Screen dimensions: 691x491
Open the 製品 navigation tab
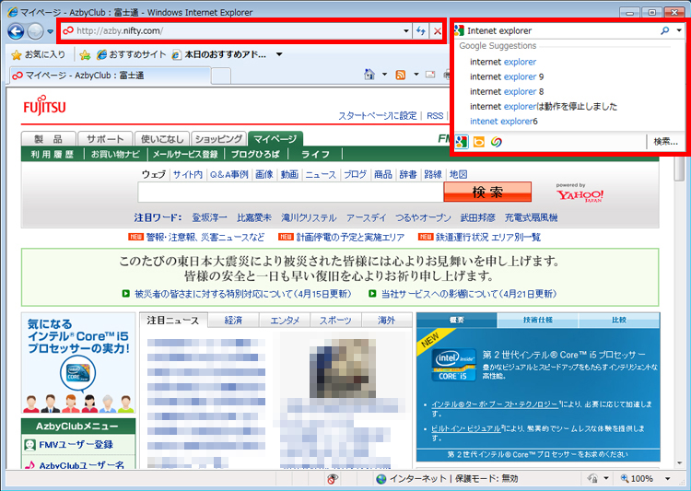tap(49, 139)
